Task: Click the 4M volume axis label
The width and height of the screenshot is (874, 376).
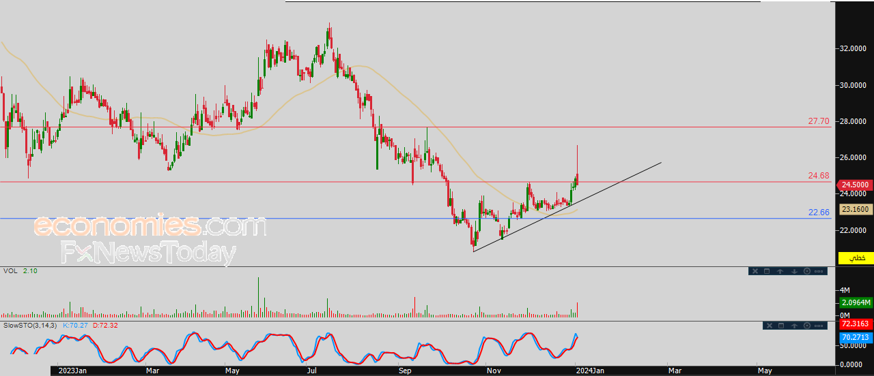Action: click(845, 290)
